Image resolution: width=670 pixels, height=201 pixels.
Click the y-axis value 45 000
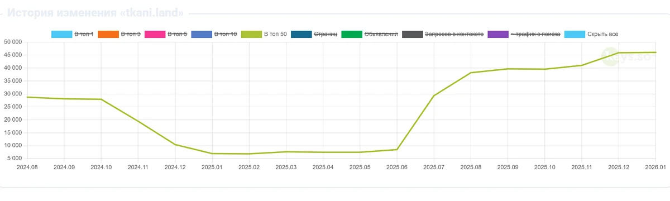[x=13, y=55]
